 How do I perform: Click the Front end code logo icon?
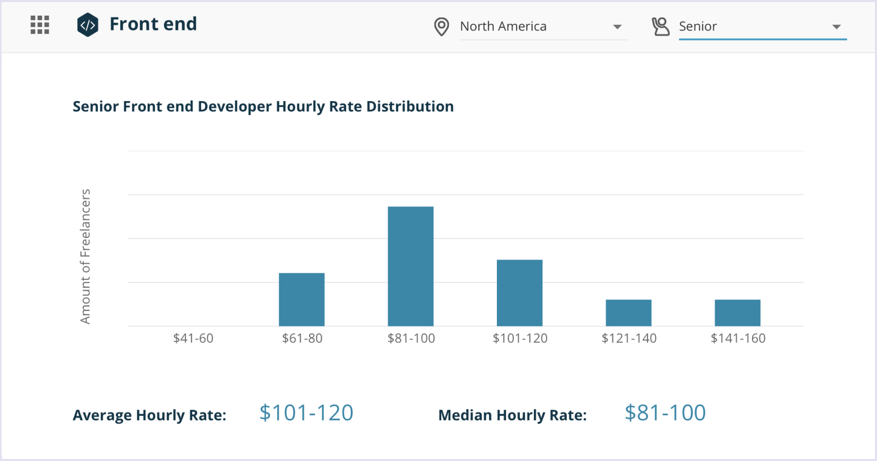point(88,24)
